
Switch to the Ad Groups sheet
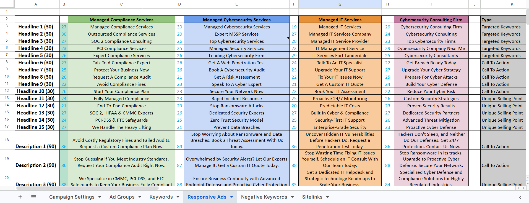tap(122, 197)
